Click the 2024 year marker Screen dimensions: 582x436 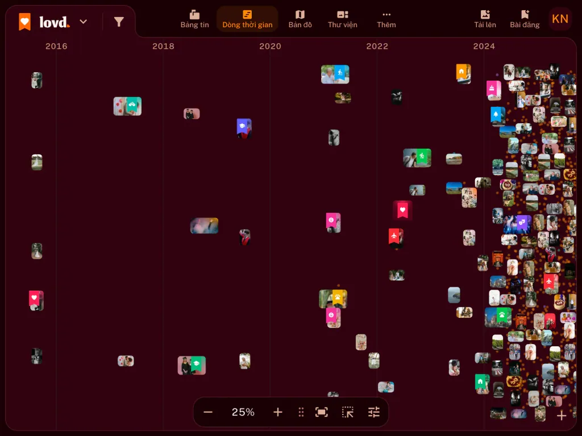click(x=484, y=47)
